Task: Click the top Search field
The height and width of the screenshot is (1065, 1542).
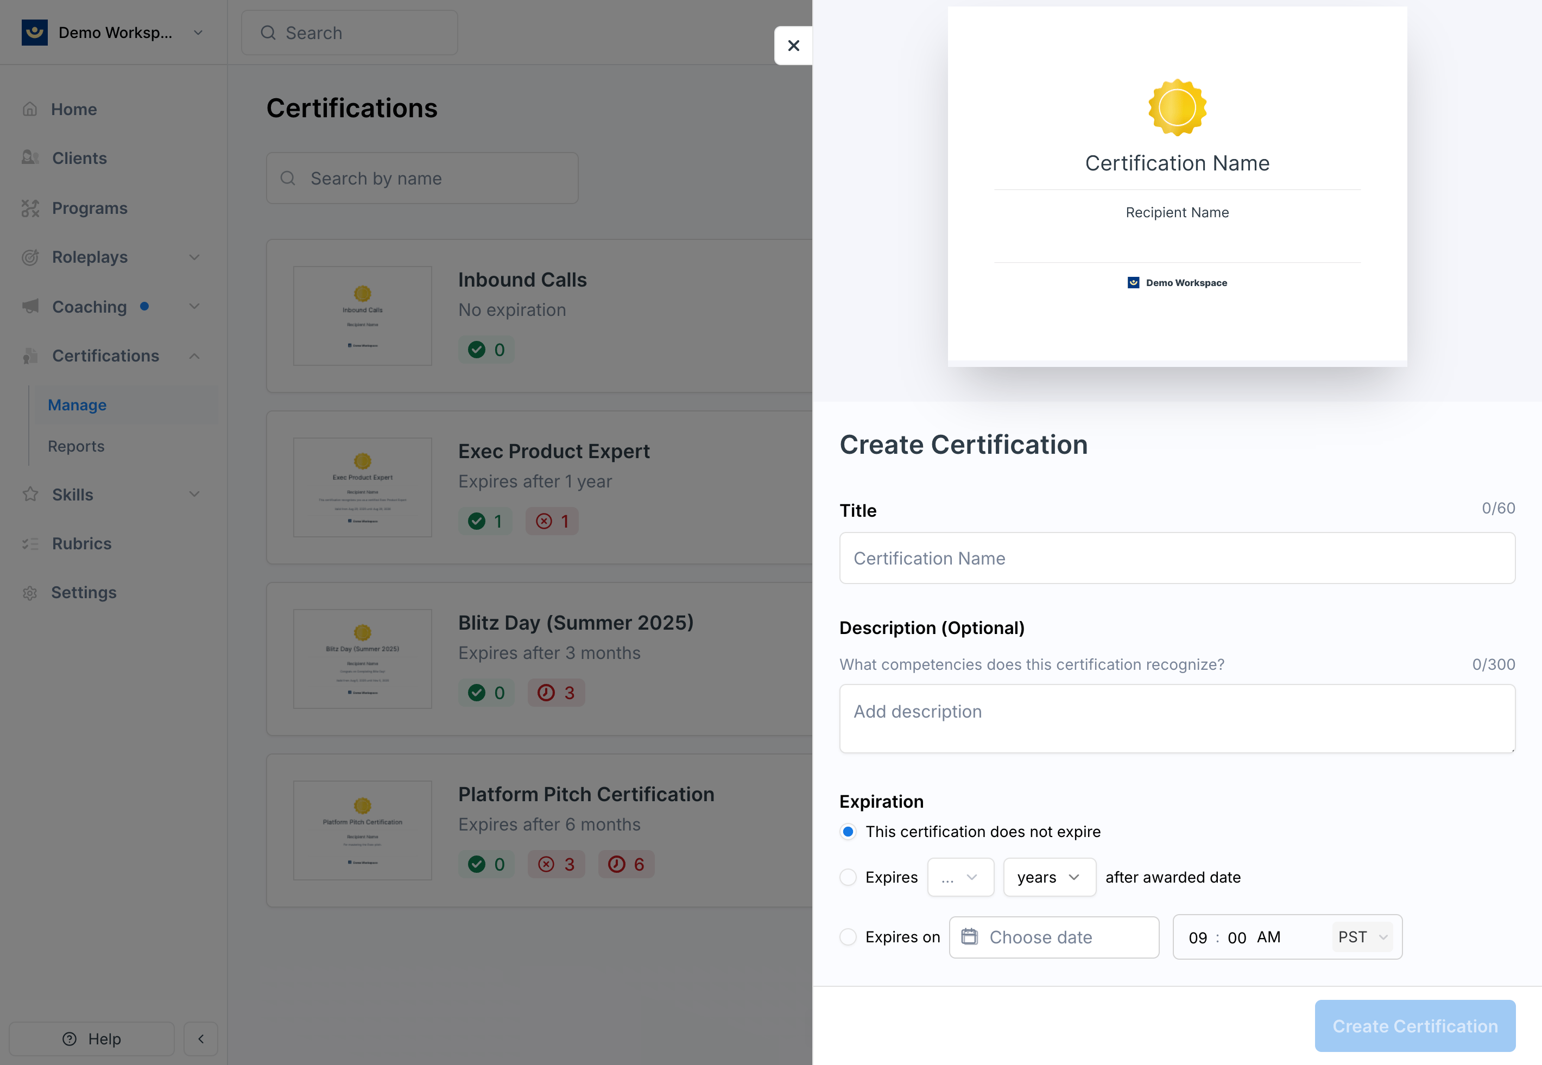Action: (349, 33)
